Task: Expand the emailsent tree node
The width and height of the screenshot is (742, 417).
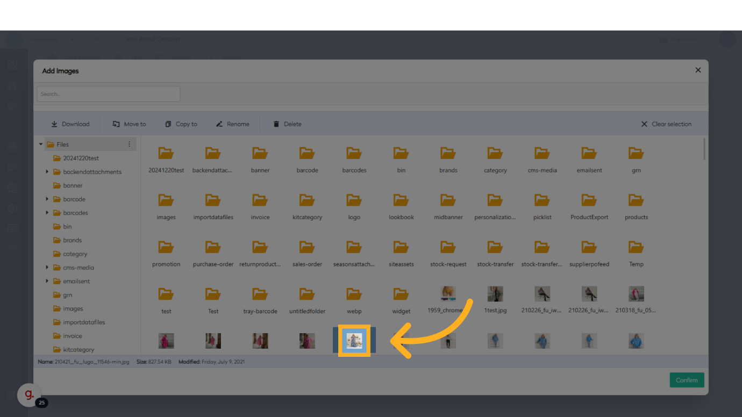Action: pos(47,281)
